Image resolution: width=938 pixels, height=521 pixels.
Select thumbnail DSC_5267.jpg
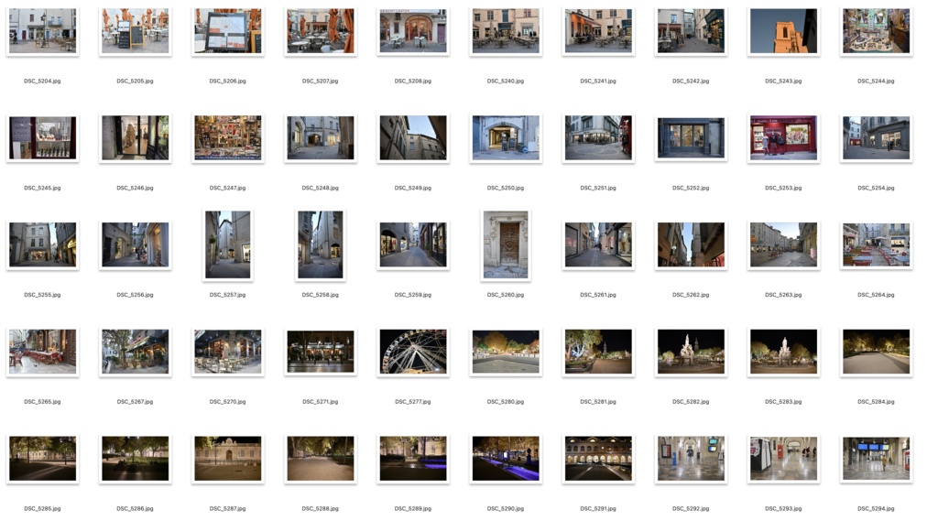click(x=136, y=352)
